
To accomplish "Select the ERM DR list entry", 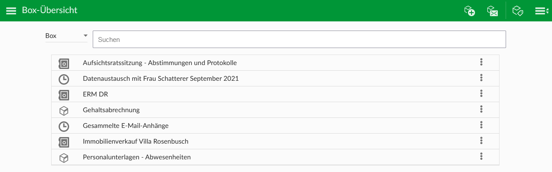I will (275, 94).
